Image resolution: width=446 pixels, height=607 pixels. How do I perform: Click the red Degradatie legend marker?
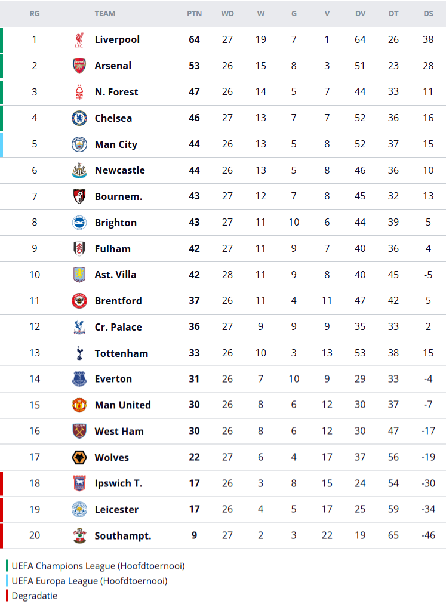click(x=7, y=596)
